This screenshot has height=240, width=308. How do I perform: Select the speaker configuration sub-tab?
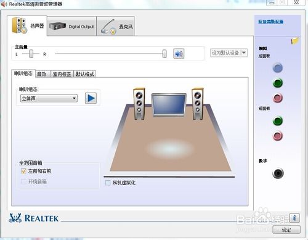23,73
